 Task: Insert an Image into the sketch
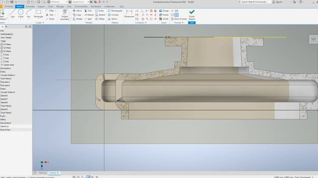point(164,11)
